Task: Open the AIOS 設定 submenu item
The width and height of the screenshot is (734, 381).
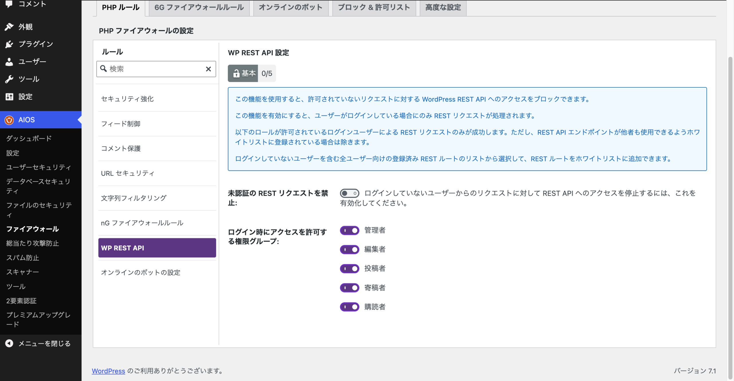Action: (x=13, y=153)
